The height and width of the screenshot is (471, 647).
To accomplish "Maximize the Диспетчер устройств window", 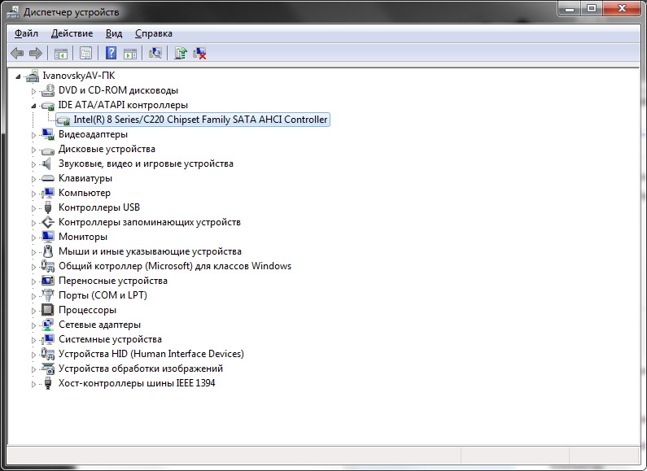I will [592, 8].
